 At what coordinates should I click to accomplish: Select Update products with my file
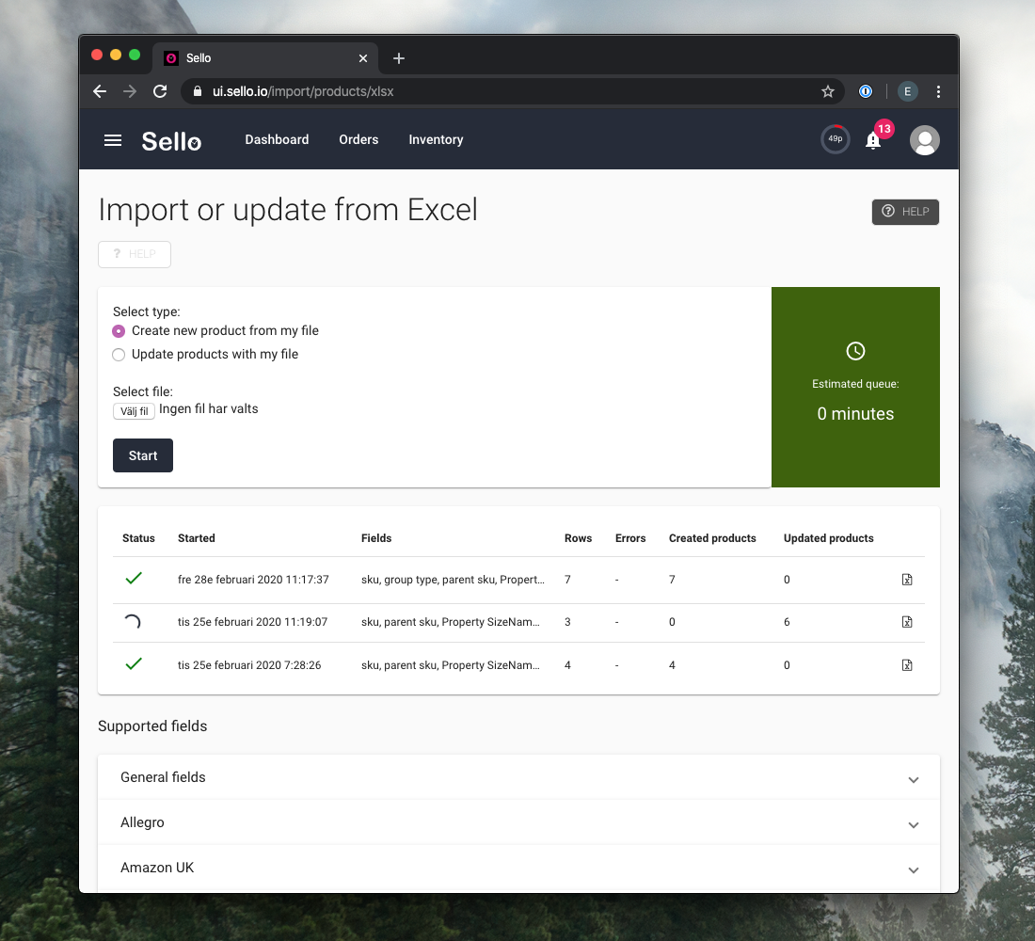tap(119, 355)
